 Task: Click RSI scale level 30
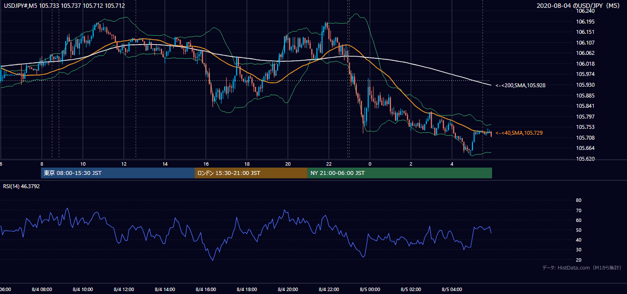(x=579, y=250)
